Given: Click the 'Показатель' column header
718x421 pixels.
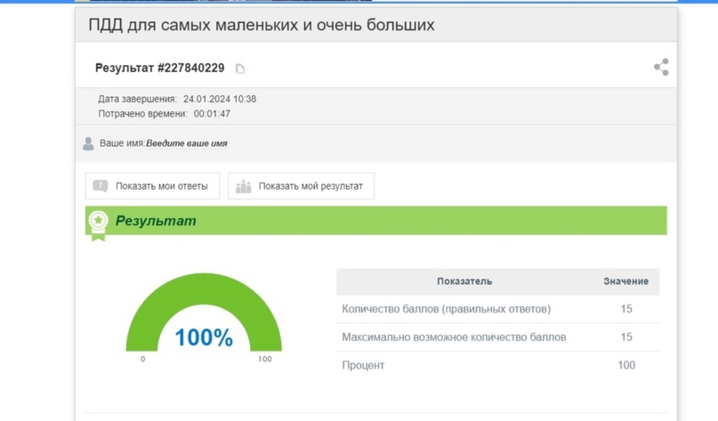Looking at the screenshot, I should 464,281.
